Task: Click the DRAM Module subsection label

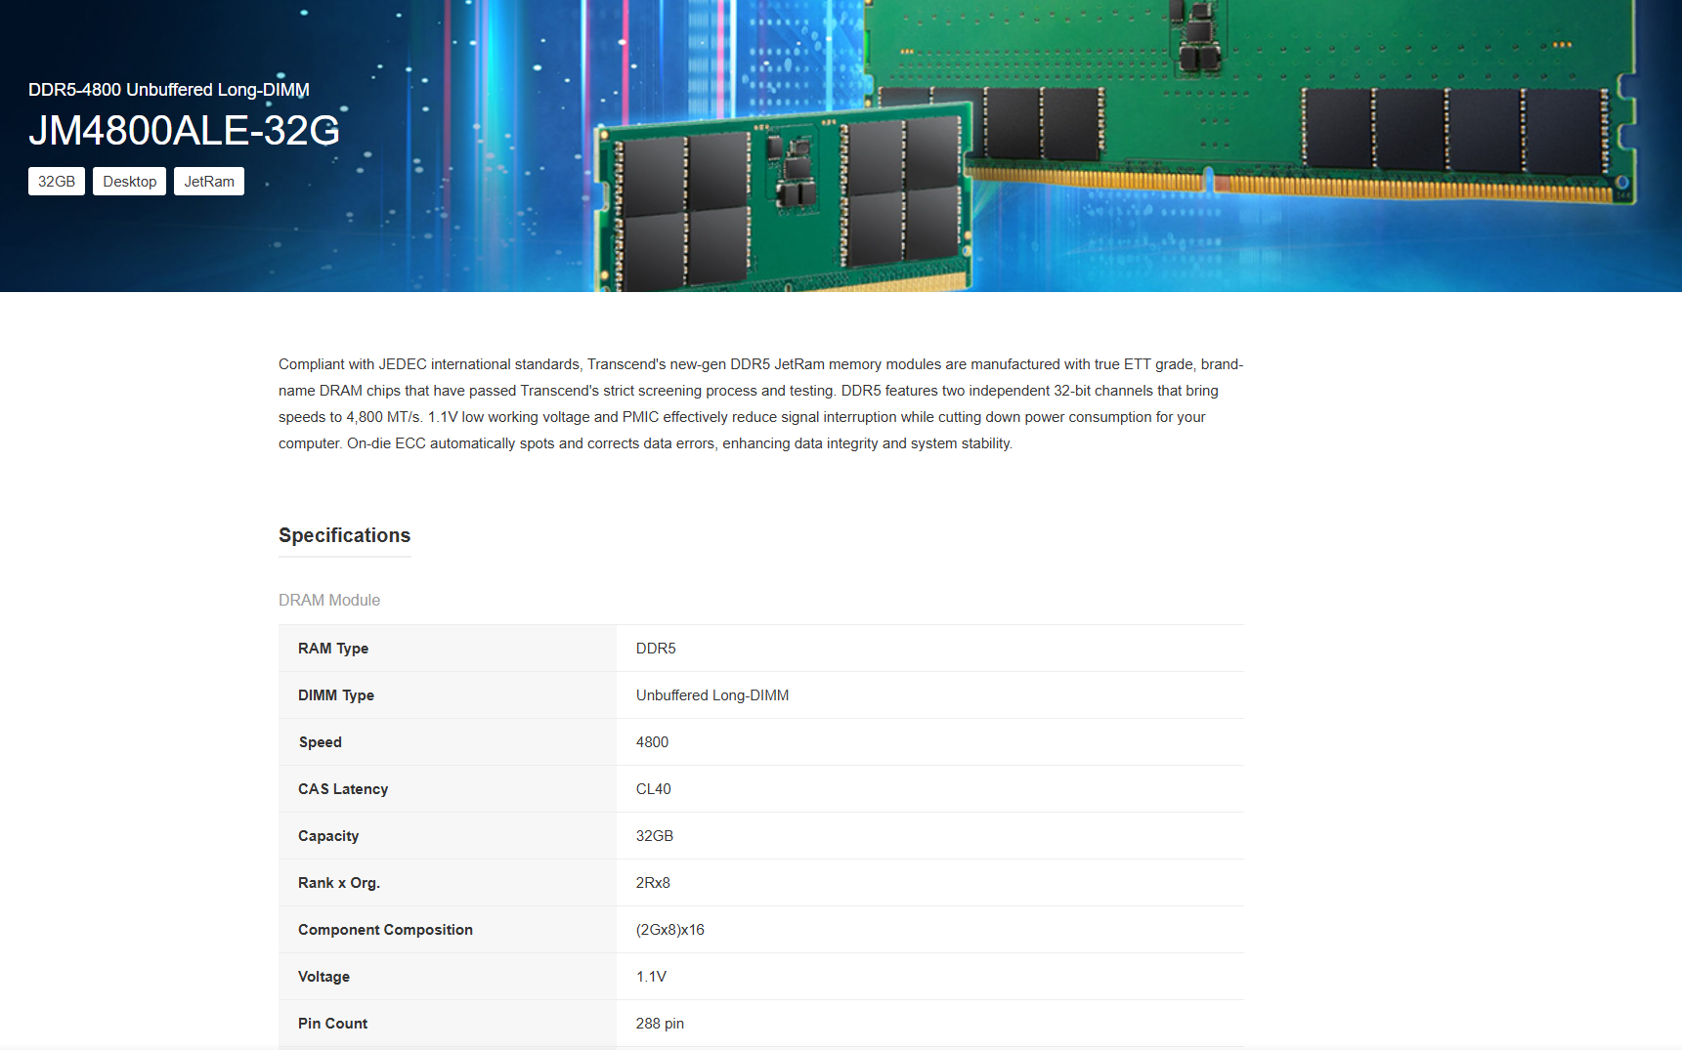Action: tap(329, 600)
